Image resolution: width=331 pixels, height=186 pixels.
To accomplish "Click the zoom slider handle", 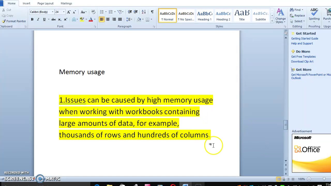I will tap(324, 179).
